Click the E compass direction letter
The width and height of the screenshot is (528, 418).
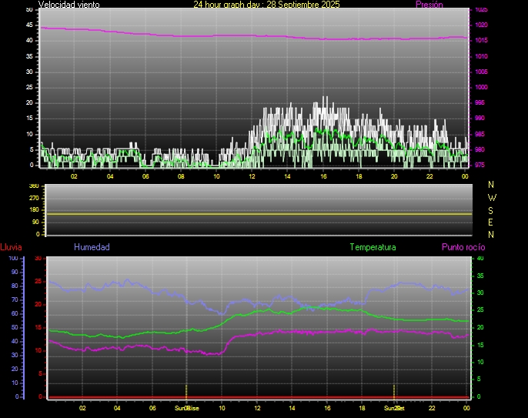(492, 222)
